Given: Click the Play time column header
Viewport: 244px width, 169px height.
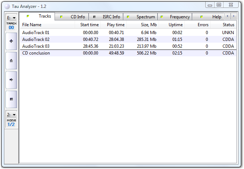Looking at the screenshot, I should [113, 25].
